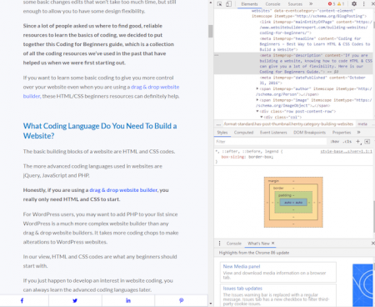Click the red errors count badge
The height and width of the screenshot is (307, 375).
[x=332, y=4]
